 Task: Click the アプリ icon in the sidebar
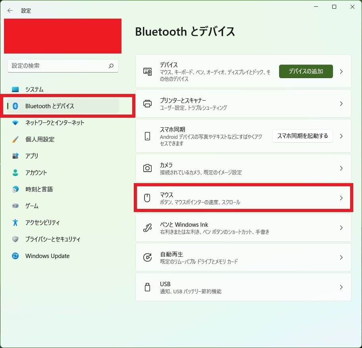point(15,156)
